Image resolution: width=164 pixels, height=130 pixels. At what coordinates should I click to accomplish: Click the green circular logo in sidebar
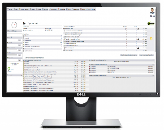click(9, 69)
